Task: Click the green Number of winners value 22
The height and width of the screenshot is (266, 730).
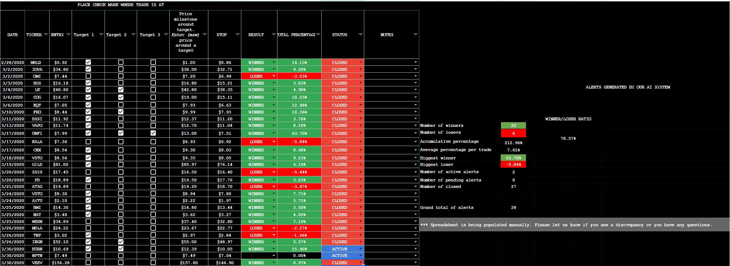Action: click(x=513, y=125)
